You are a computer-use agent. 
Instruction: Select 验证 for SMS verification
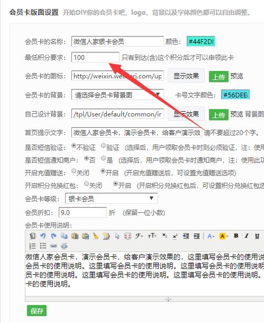103,146
